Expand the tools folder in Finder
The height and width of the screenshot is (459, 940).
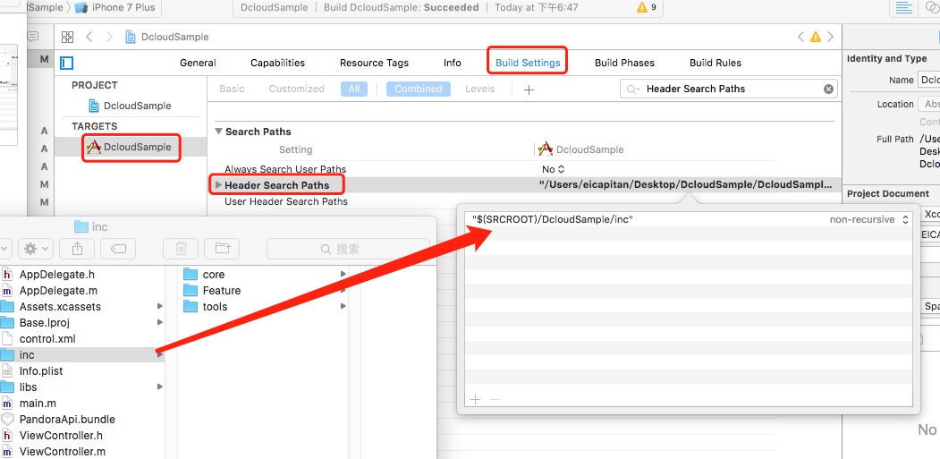pyautogui.click(x=343, y=307)
